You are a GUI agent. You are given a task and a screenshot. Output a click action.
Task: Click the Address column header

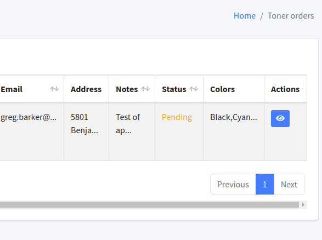(x=86, y=89)
